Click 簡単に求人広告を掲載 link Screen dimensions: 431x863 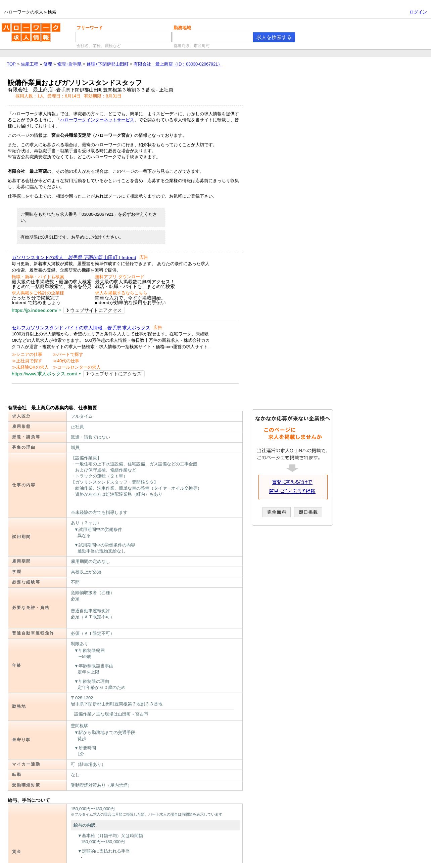[292, 491]
